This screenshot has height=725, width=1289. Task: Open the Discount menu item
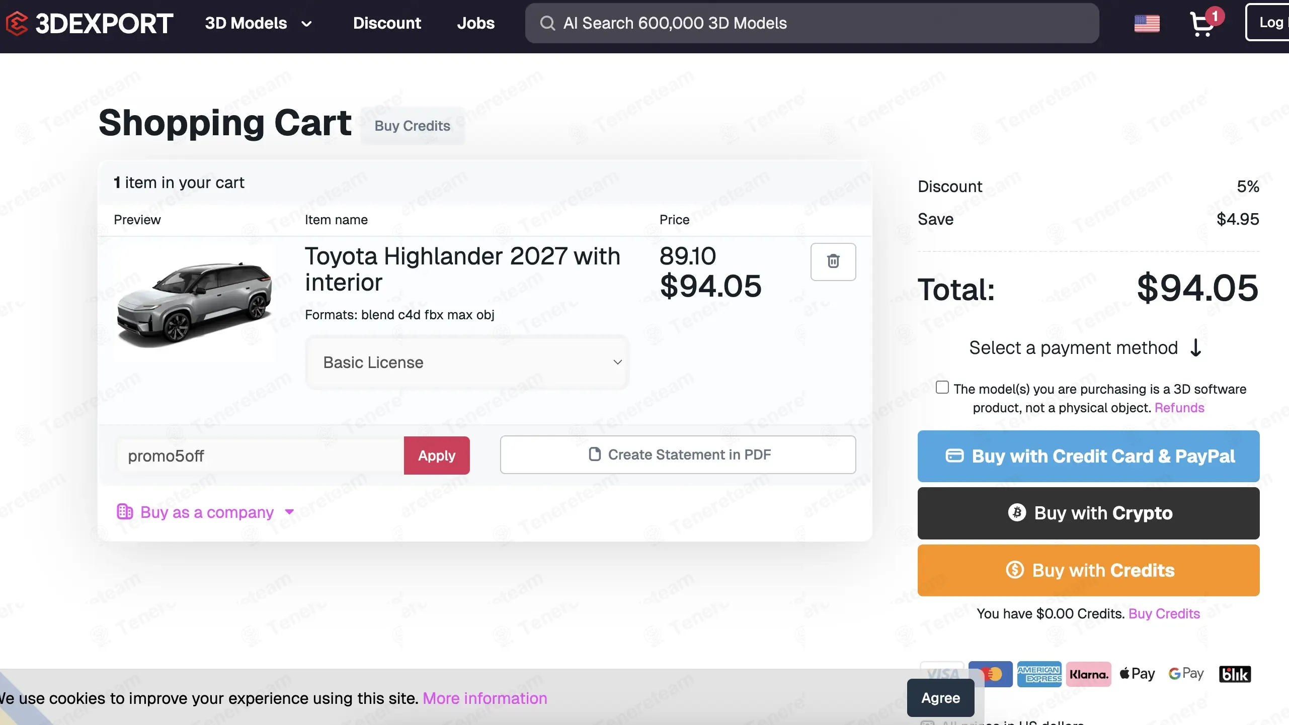click(387, 23)
